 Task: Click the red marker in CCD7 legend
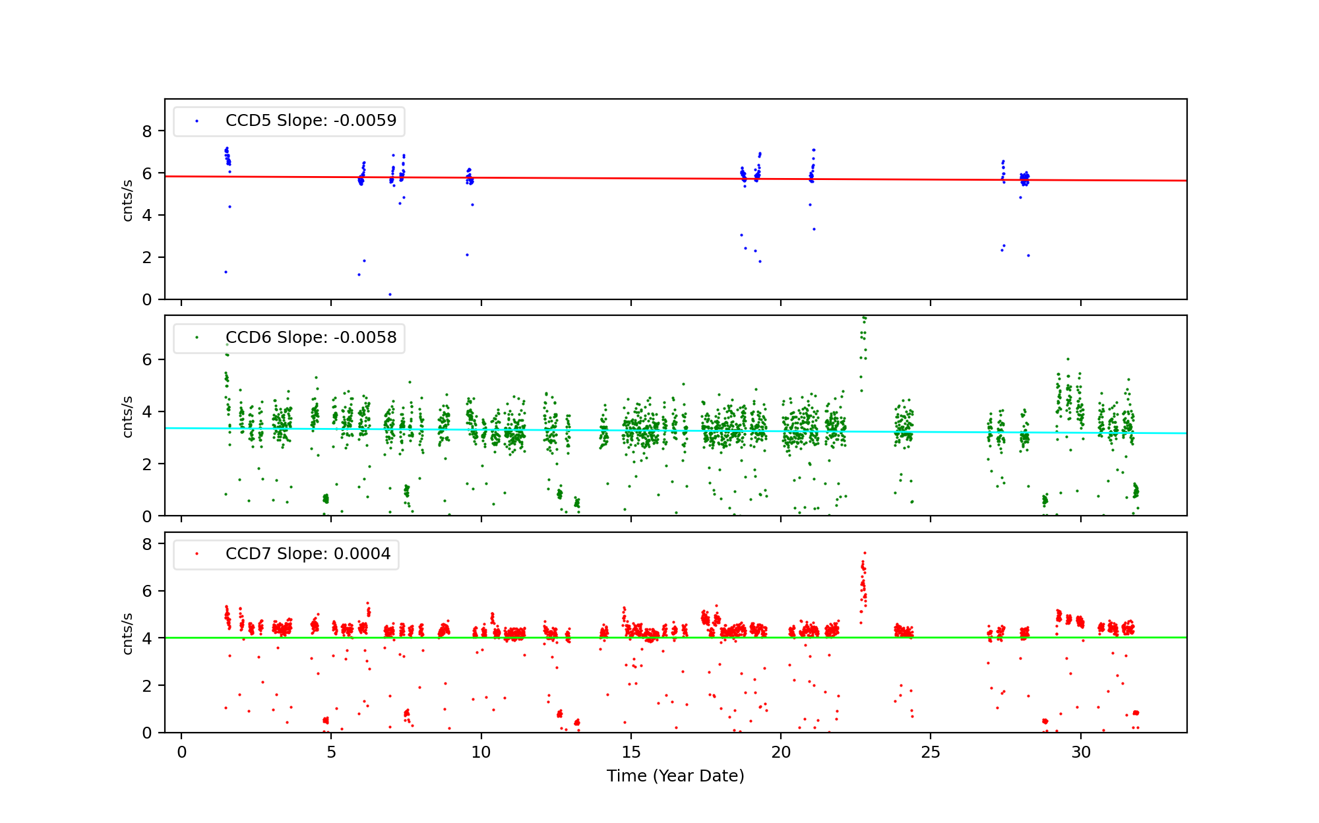point(197,554)
